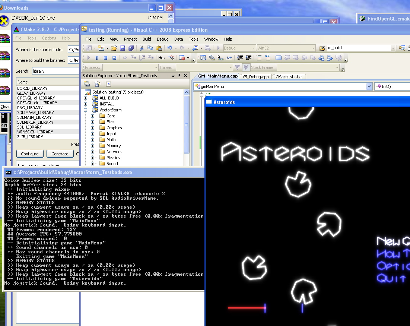Pause the program with Break All
The height and width of the screenshot is (326, 410).
pos(97,58)
